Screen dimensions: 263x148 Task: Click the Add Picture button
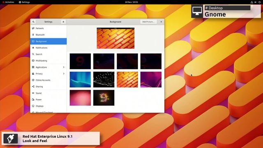pyautogui.click(x=148, y=22)
